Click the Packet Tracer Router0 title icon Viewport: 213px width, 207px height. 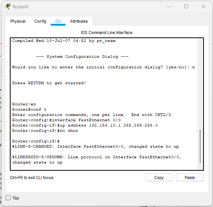tap(8, 6)
